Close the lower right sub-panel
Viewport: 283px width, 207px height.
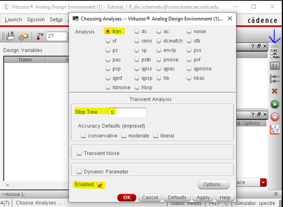265,114
